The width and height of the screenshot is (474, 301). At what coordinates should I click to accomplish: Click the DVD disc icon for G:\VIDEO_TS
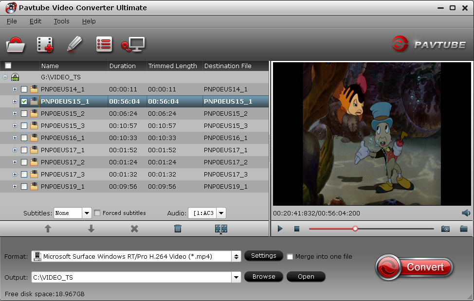(x=15, y=77)
